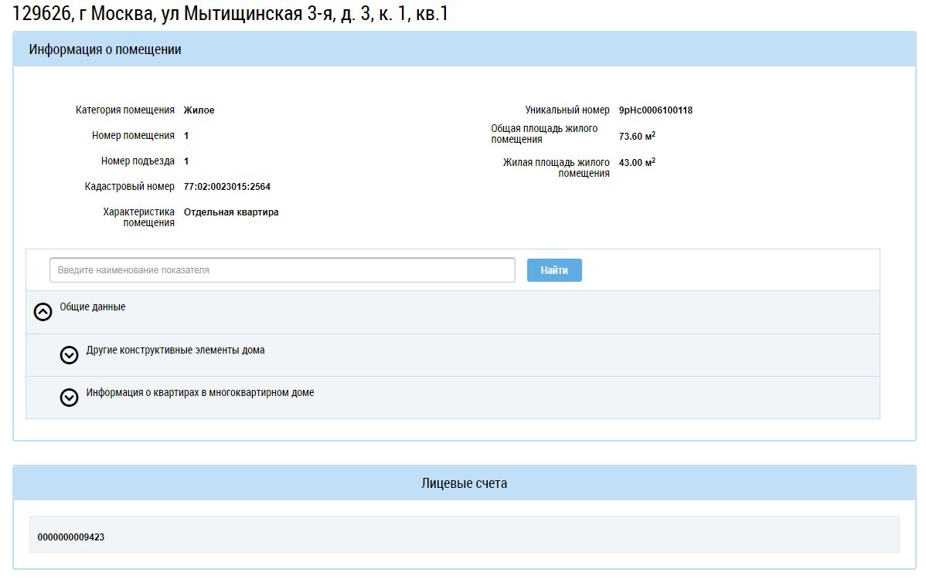Click the Отдельная квартира characteristic value
Image resolution: width=926 pixels, height=579 pixels.
pyautogui.click(x=231, y=212)
